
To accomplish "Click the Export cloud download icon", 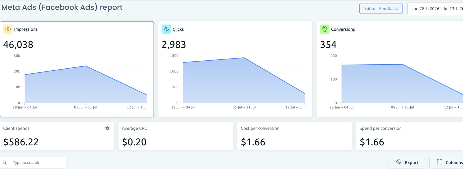I will tap(399, 162).
